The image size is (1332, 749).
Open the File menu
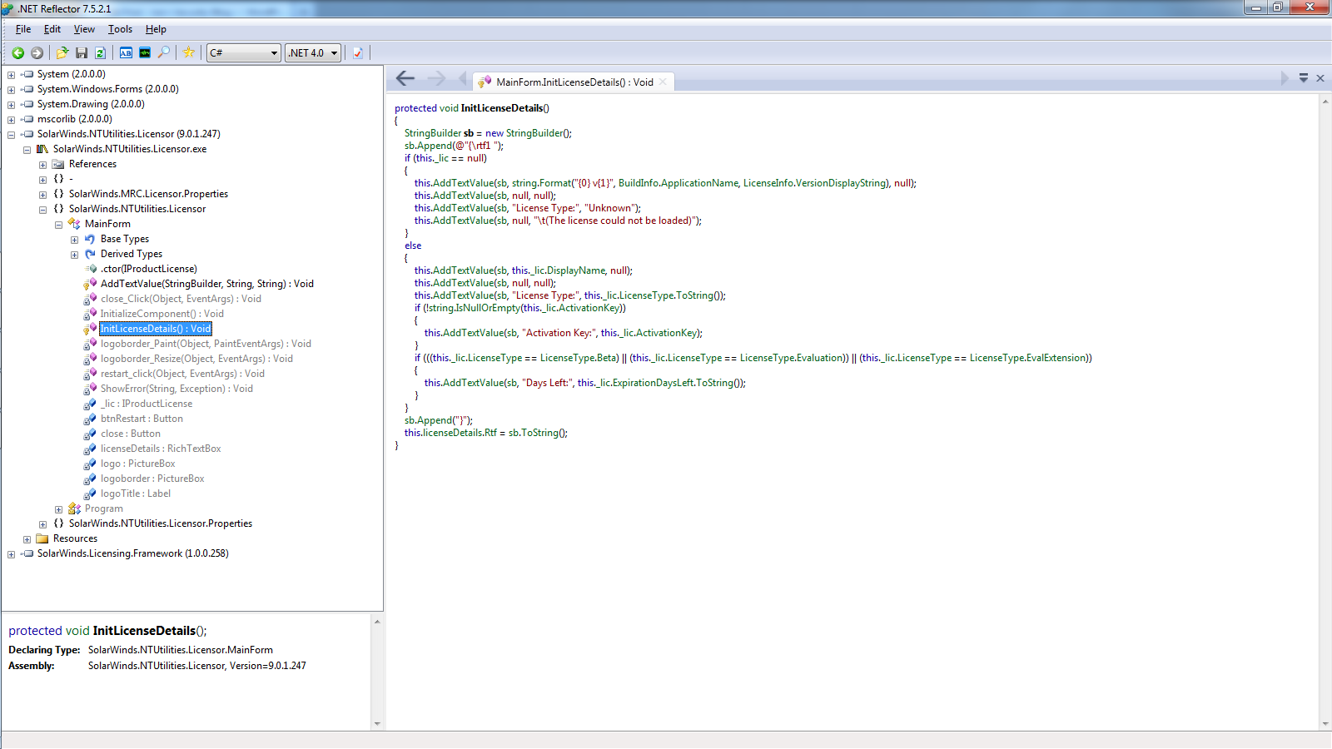coord(23,29)
